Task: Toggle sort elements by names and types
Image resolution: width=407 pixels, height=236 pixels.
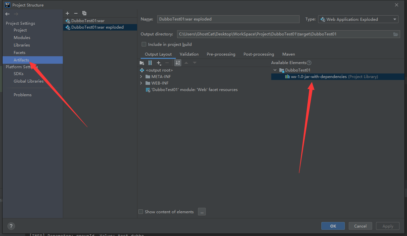Action: [178, 63]
